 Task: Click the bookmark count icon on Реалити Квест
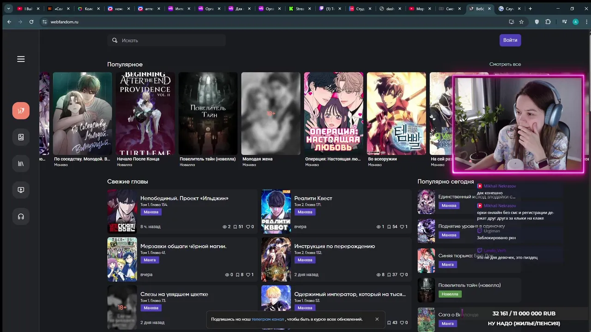389,227
